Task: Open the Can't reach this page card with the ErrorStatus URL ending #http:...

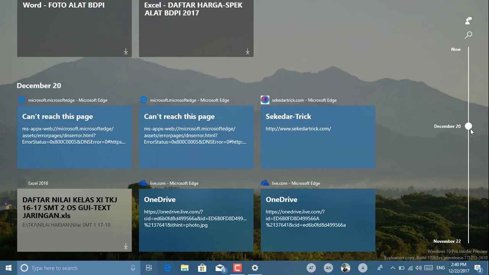Action: click(196, 137)
